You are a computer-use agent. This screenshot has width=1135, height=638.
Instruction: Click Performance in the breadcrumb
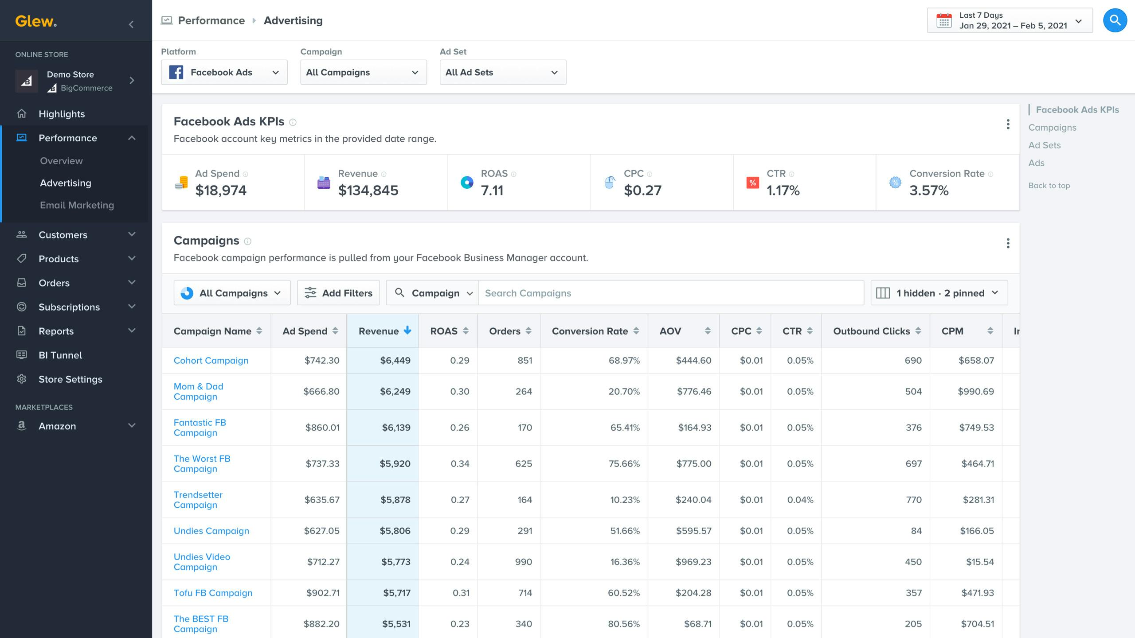coord(211,20)
